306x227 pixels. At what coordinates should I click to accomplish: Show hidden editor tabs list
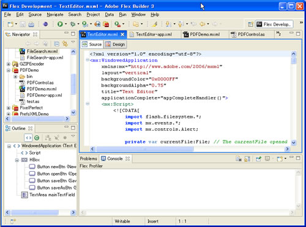[278, 34]
